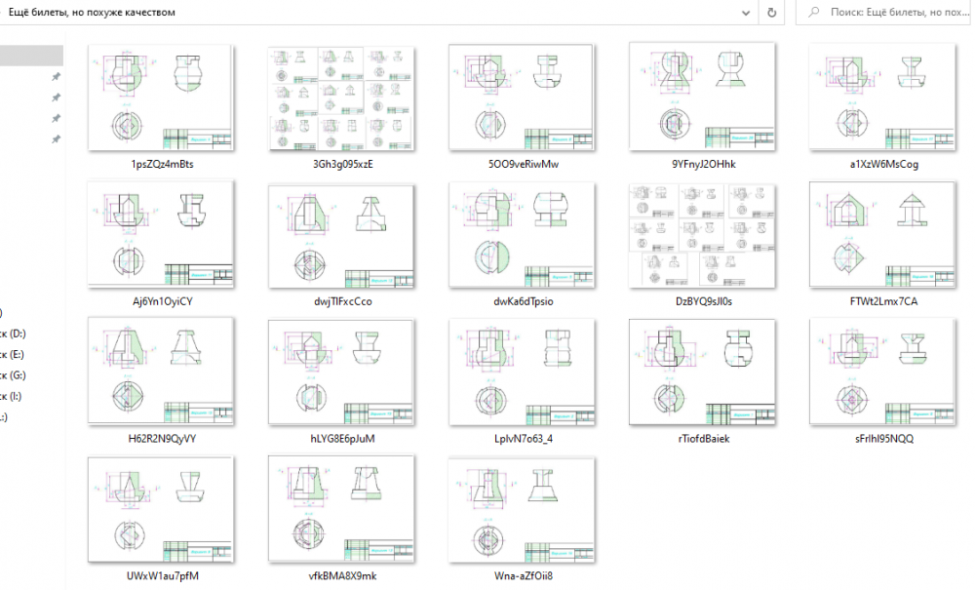Click the search box for this folder
The height and width of the screenshot is (590, 975).
[883, 13]
